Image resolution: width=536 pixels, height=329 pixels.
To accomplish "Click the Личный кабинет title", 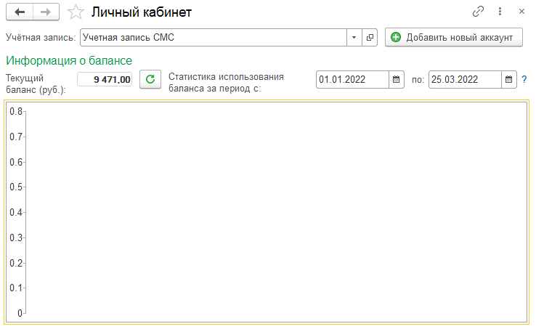I will [141, 12].
